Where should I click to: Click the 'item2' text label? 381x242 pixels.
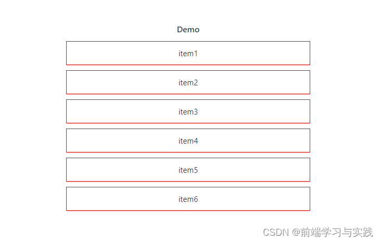point(188,83)
